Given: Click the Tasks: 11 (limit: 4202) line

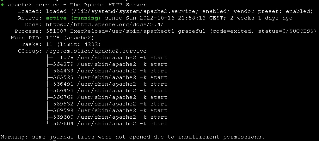Looking at the screenshot, I should click(x=61, y=44).
